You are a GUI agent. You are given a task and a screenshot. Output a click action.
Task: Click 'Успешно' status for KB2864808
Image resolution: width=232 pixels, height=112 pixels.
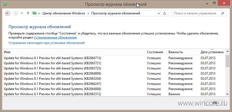[x=154, y=73]
